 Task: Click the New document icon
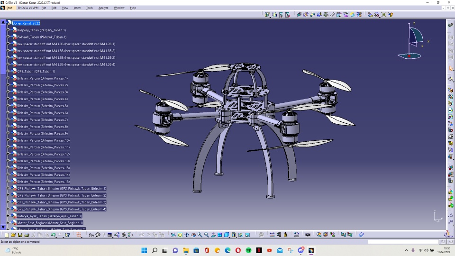pyautogui.click(x=7, y=235)
